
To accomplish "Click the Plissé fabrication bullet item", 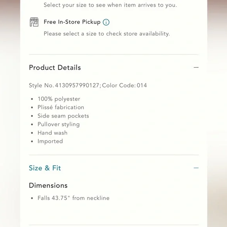I will (x=61, y=107).
